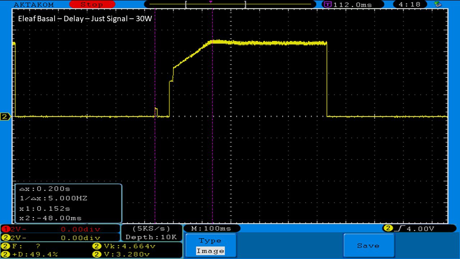The height and width of the screenshot is (259, 460).
Task: Click the USB connection icon at top right
Action: tap(438, 4)
